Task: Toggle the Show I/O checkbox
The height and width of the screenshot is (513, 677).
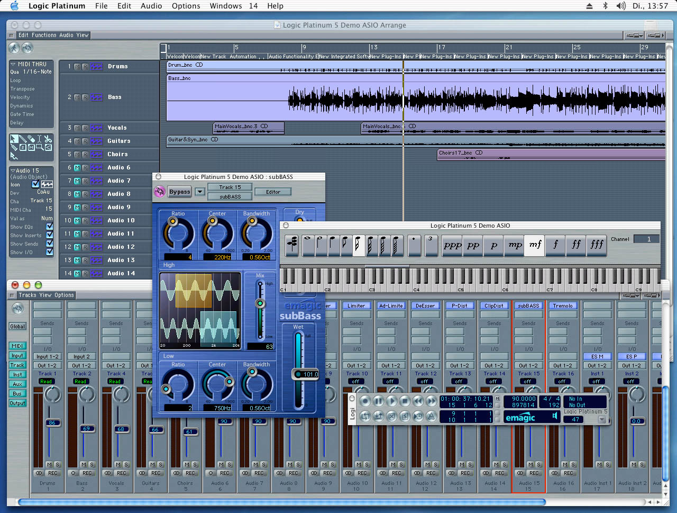Action: point(50,252)
